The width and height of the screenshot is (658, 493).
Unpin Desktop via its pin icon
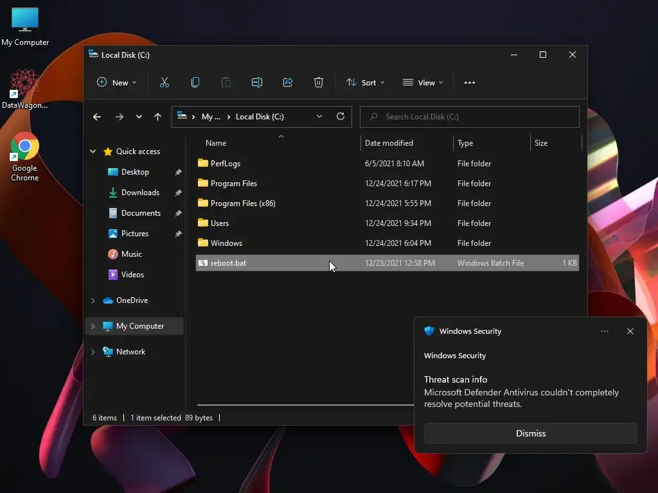[178, 172]
